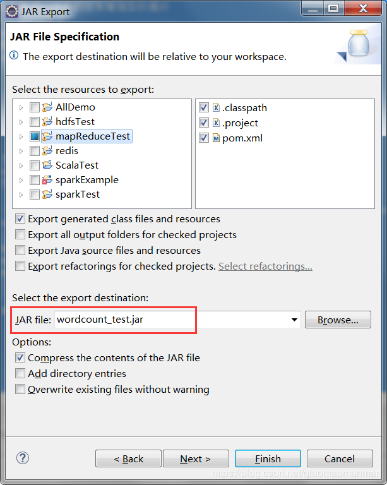Select the redis project in the tree
The height and width of the screenshot is (485, 387).
click(67, 151)
